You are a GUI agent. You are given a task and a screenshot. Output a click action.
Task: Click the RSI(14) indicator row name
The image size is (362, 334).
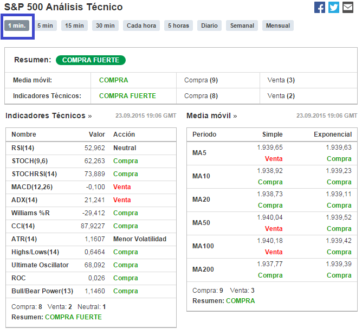point(23,148)
